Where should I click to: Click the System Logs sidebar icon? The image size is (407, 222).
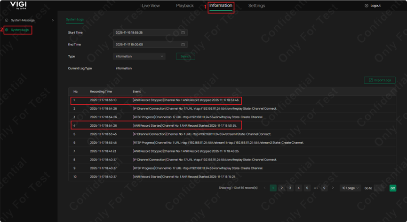(x=7, y=30)
